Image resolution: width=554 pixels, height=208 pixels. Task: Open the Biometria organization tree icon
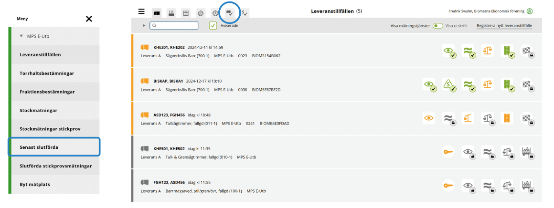530,11
